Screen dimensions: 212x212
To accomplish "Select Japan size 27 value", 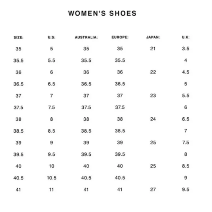I will click(153, 189).
